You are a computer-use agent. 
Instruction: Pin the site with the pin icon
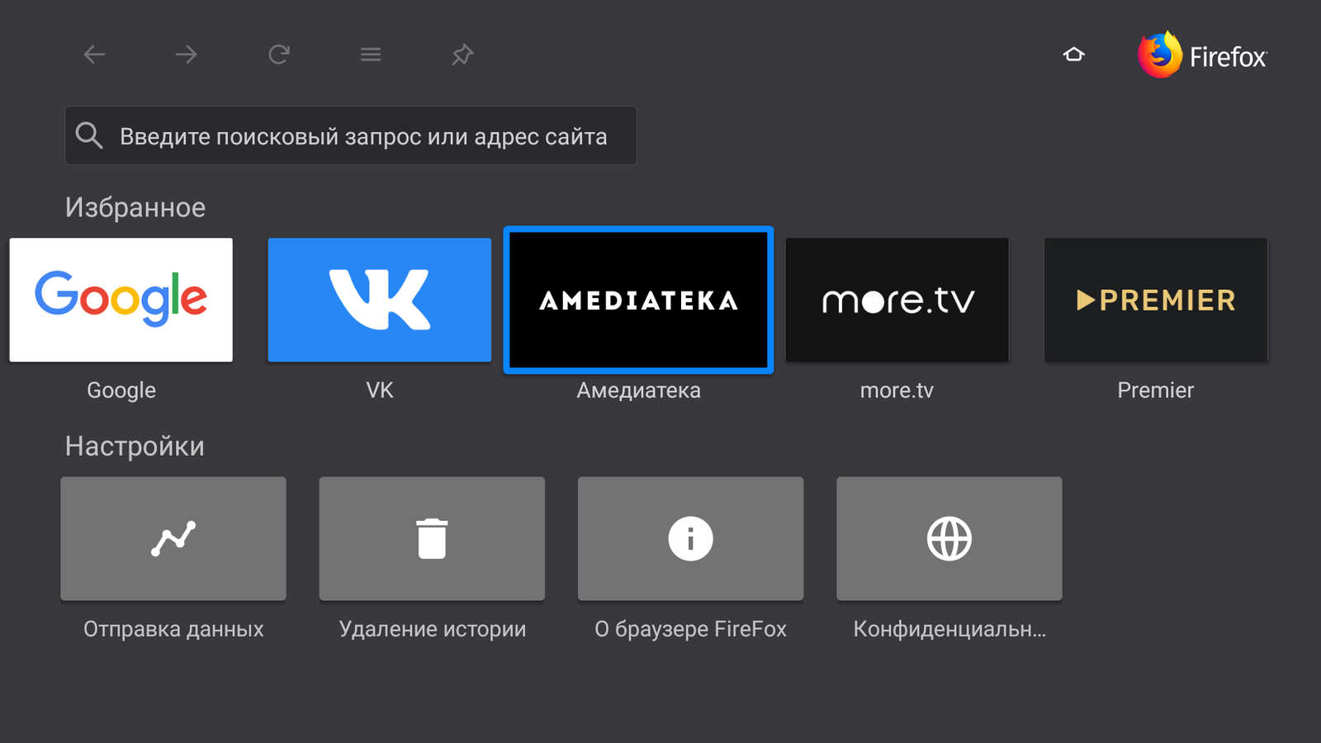click(x=462, y=54)
